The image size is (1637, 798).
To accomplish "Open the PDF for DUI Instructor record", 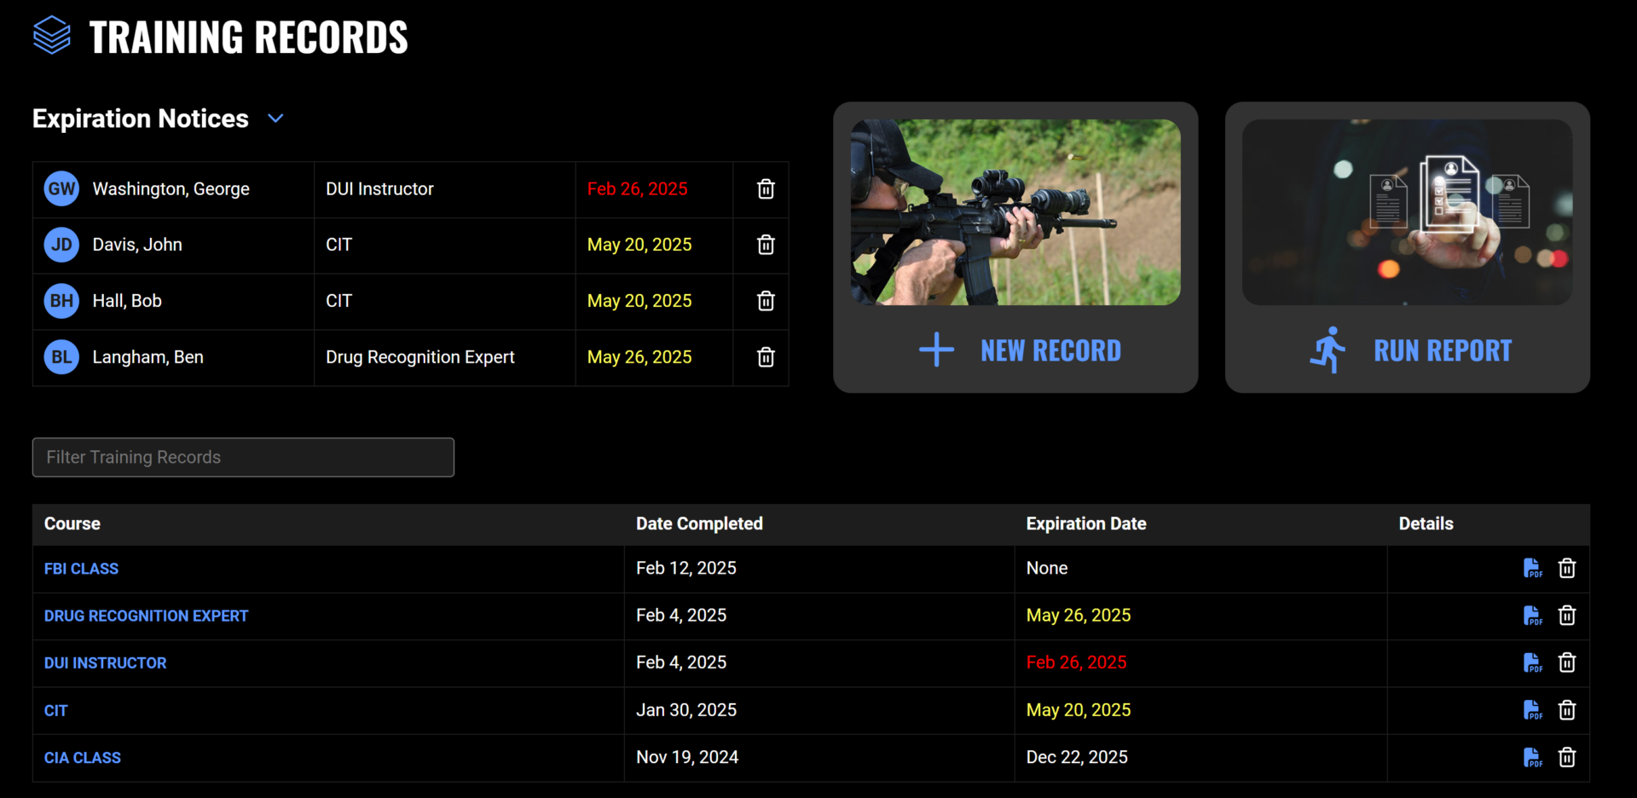I will tap(1532, 663).
